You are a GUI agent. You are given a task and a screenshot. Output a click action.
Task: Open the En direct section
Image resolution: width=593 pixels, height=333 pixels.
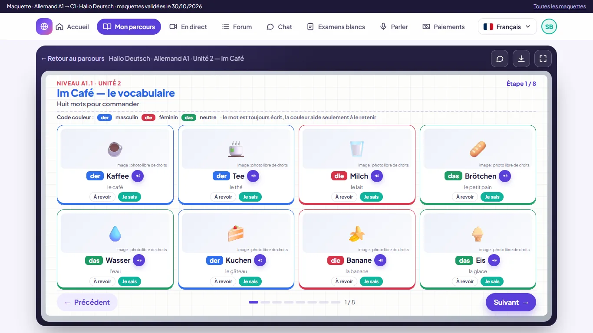(x=188, y=26)
